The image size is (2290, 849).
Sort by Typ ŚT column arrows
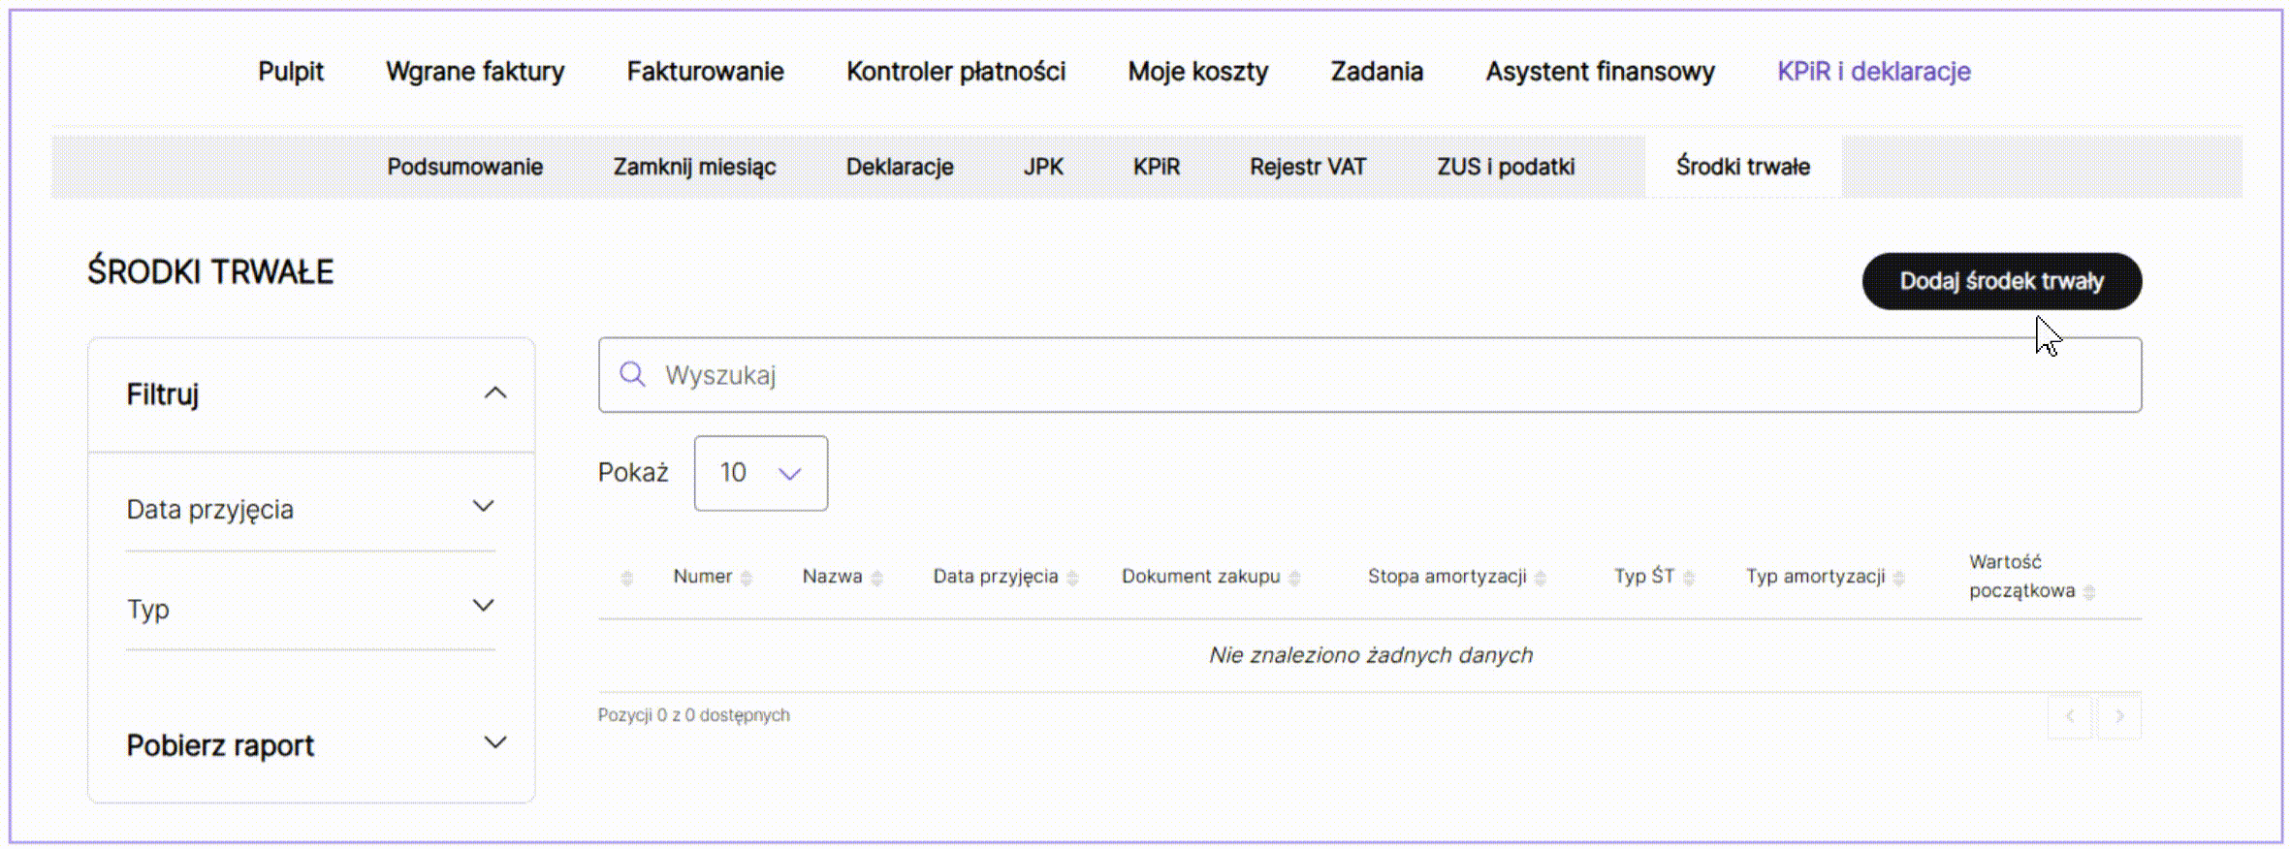click(x=1689, y=578)
